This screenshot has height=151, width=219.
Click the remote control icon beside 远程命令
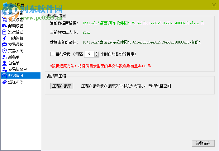click(x=4, y=82)
